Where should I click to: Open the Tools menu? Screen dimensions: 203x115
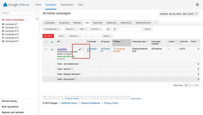pos(80,5)
